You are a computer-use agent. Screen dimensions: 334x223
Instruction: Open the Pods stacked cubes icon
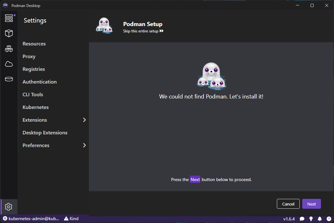pos(9,49)
